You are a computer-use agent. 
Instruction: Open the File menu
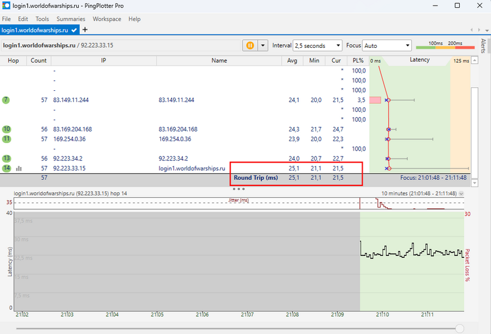pyautogui.click(x=6, y=19)
